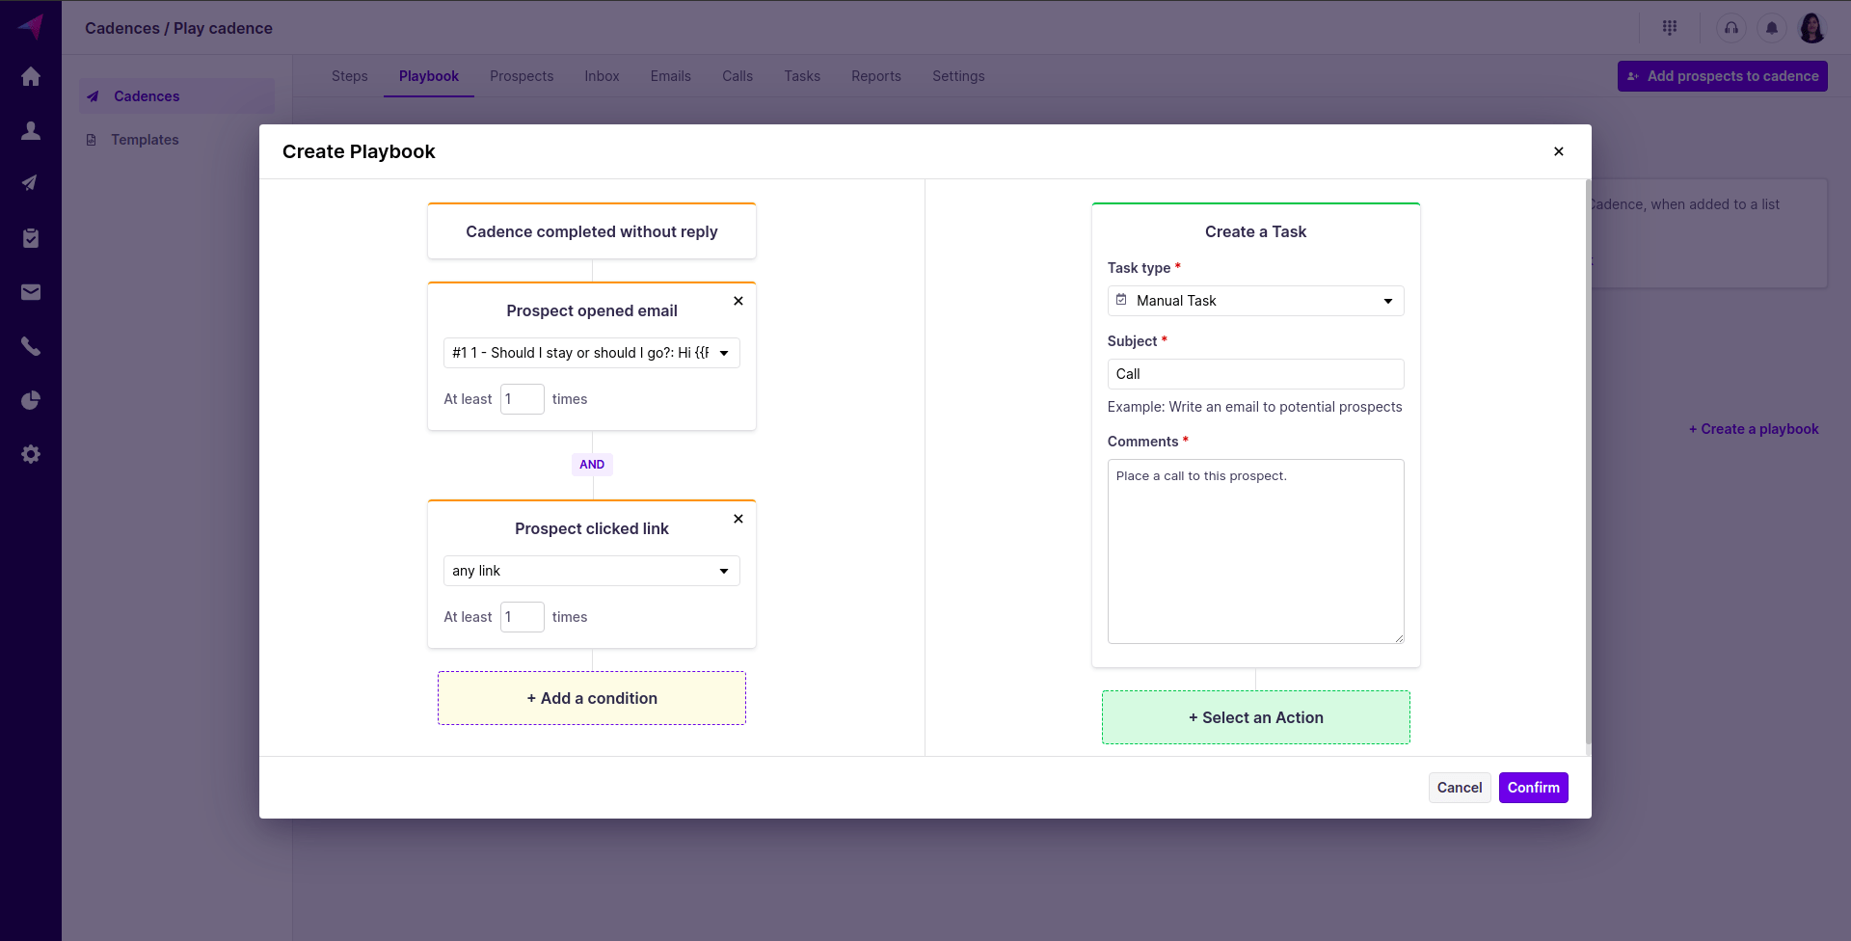This screenshot has height=941, width=1851.
Task: Open the Reports pie-chart icon
Action: pyautogui.click(x=31, y=400)
